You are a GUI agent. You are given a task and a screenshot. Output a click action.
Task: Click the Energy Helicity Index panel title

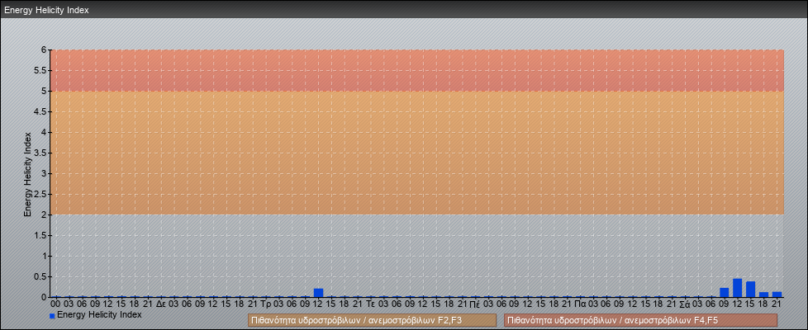47,10
